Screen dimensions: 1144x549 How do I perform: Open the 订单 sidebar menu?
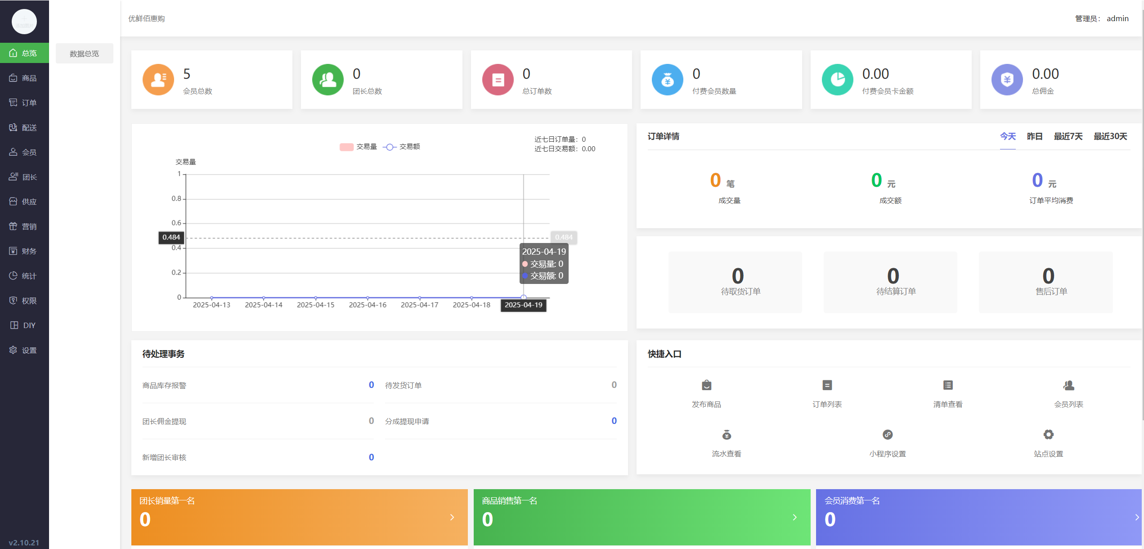click(24, 103)
